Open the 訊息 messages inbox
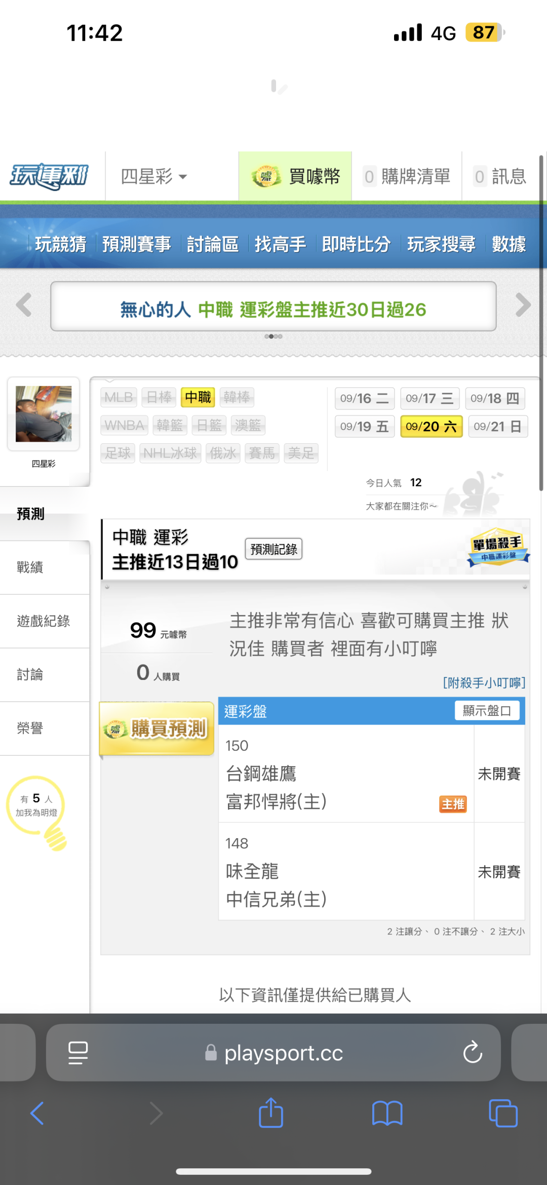The height and width of the screenshot is (1185, 547). point(500,176)
